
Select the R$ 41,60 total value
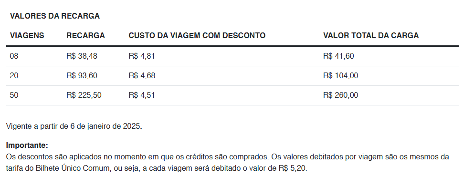338,56
